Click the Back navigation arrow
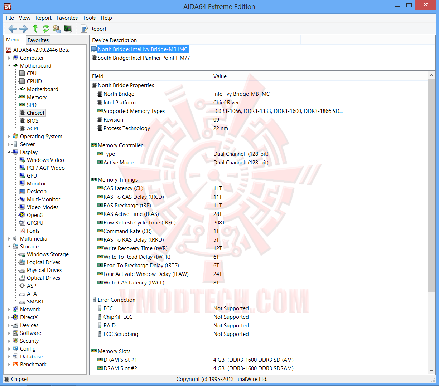 [13, 29]
